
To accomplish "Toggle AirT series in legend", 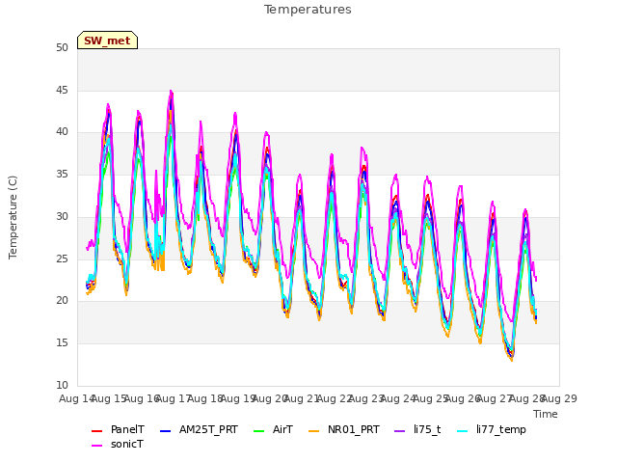I will 273,429.
